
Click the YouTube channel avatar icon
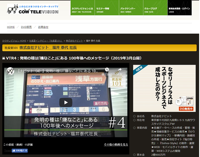(x=10, y=71)
